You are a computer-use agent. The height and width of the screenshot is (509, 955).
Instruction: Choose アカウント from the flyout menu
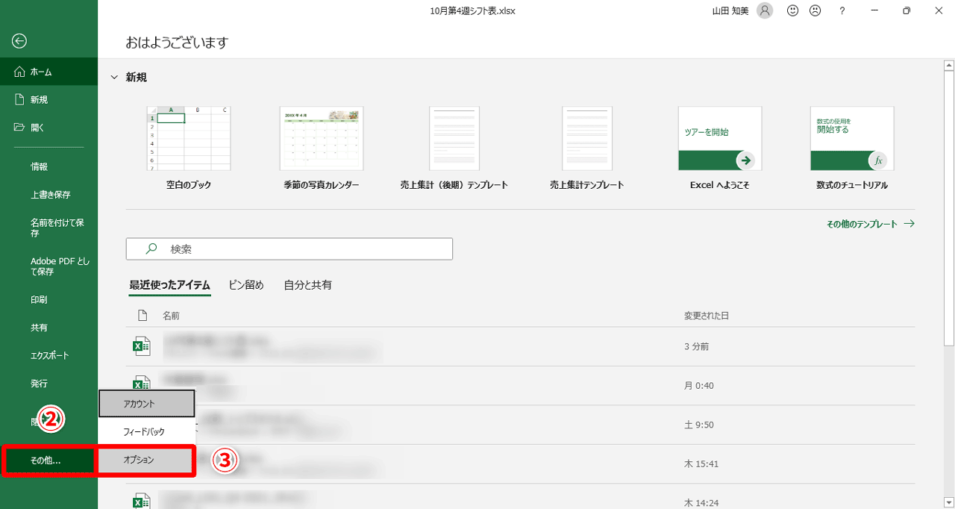coord(146,403)
